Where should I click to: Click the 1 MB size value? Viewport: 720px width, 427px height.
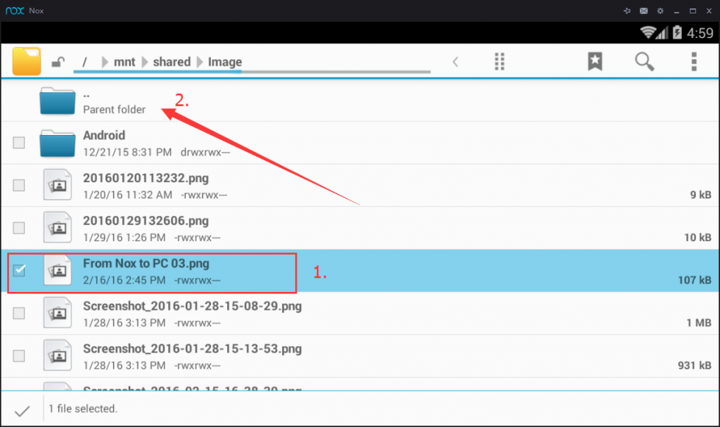[699, 323]
